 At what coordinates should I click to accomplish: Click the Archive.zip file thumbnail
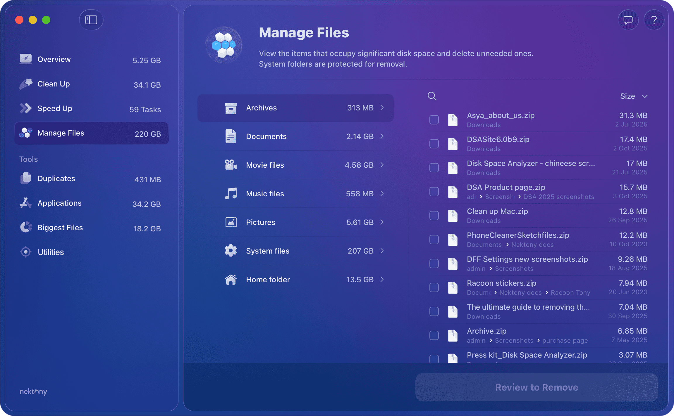click(x=453, y=335)
